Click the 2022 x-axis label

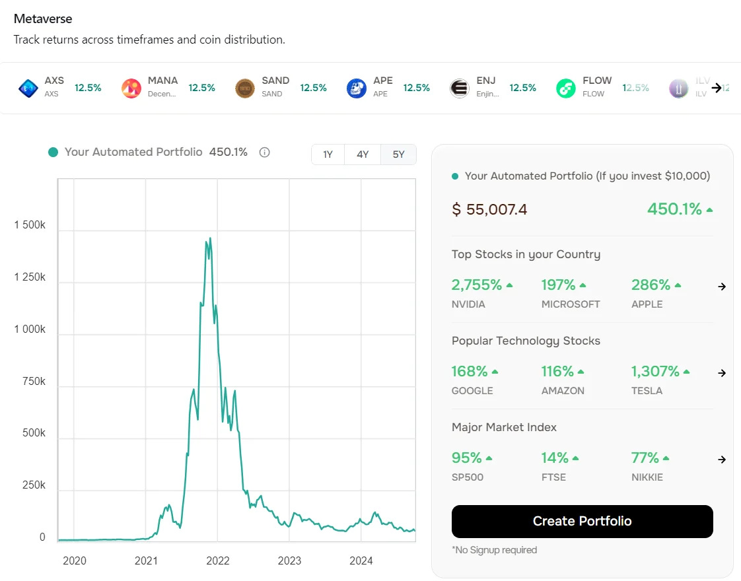point(217,561)
